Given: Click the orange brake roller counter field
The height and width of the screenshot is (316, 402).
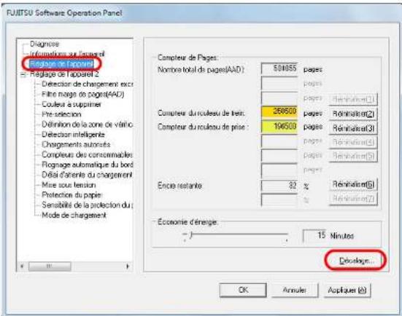Looking at the screenshot, I should click(279, 112).
